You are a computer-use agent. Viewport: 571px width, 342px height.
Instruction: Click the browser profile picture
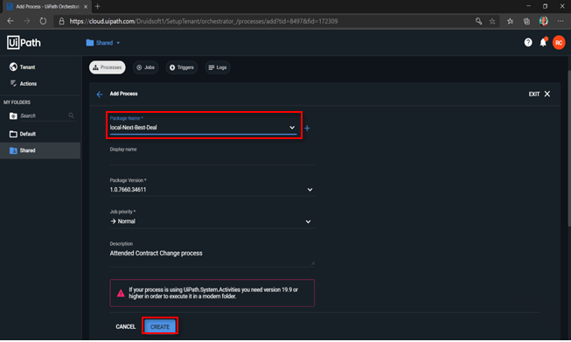click(x=543, y=21)
